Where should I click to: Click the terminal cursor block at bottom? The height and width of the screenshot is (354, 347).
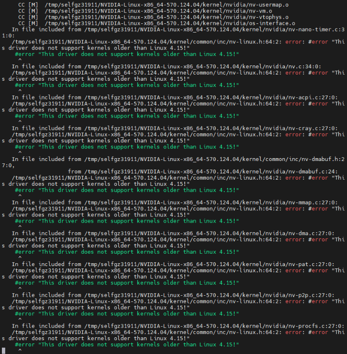pyautogui.click(x=4, y=351)
